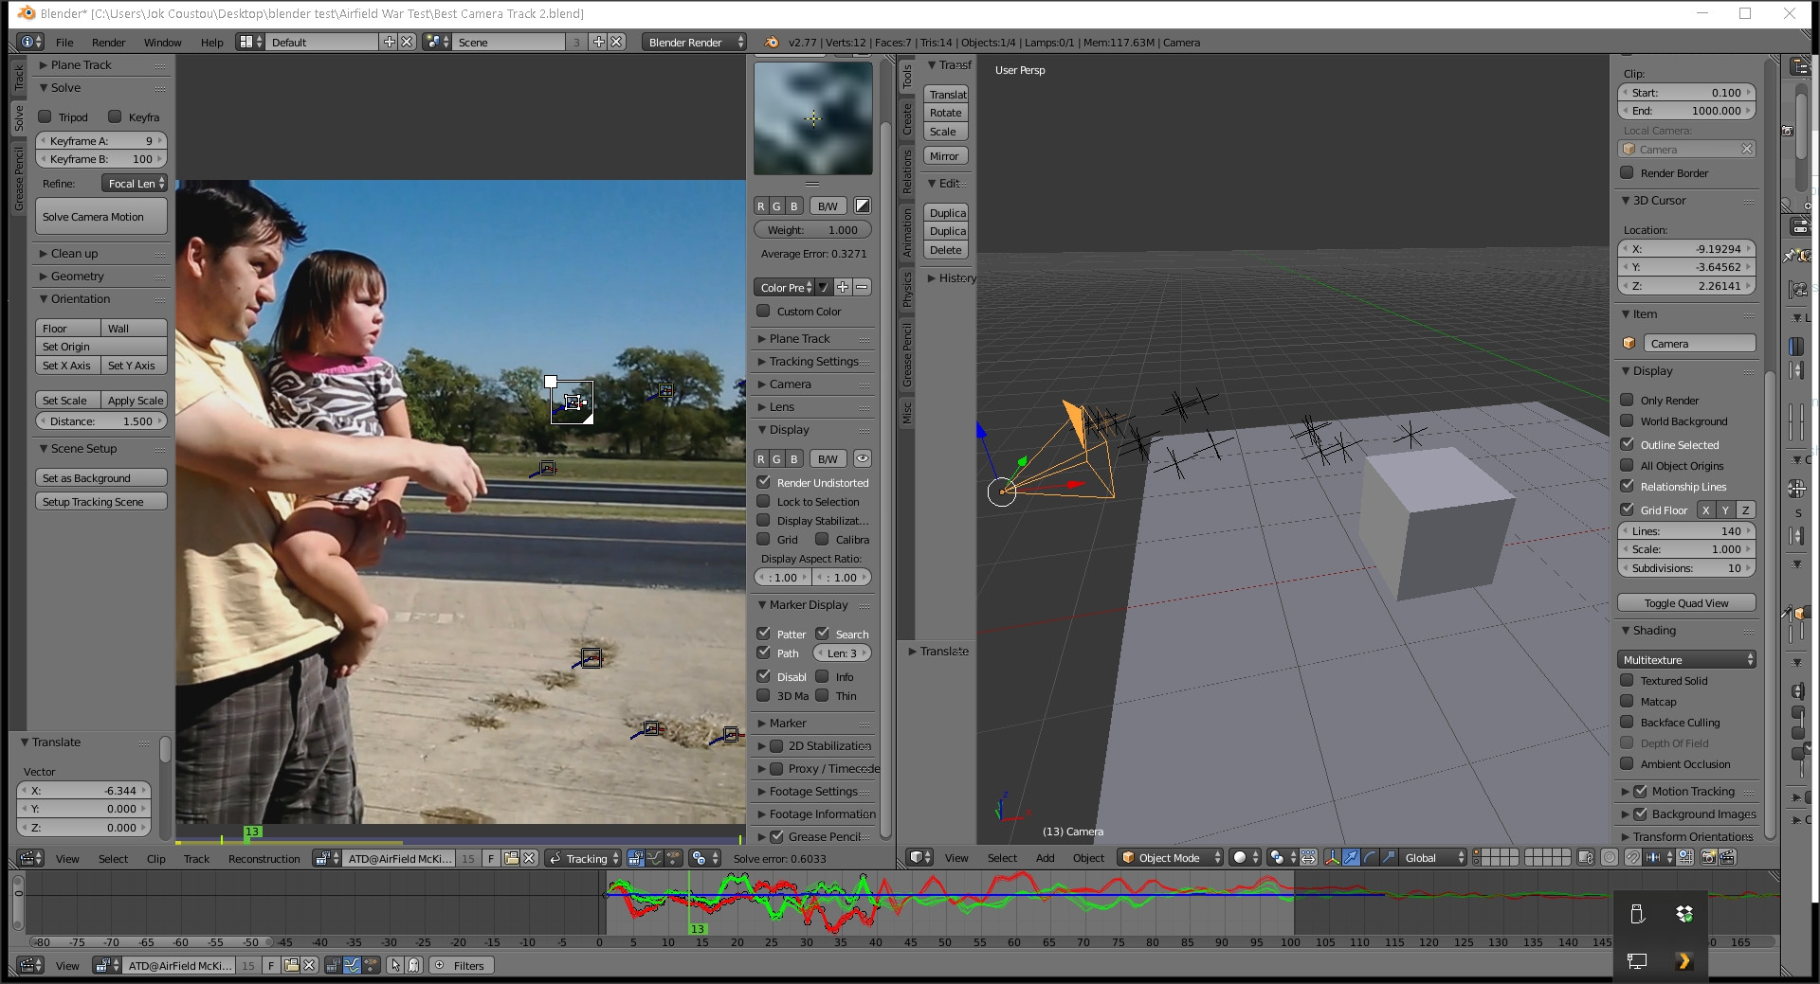Click OpenGL render image camera icon

1708,857
